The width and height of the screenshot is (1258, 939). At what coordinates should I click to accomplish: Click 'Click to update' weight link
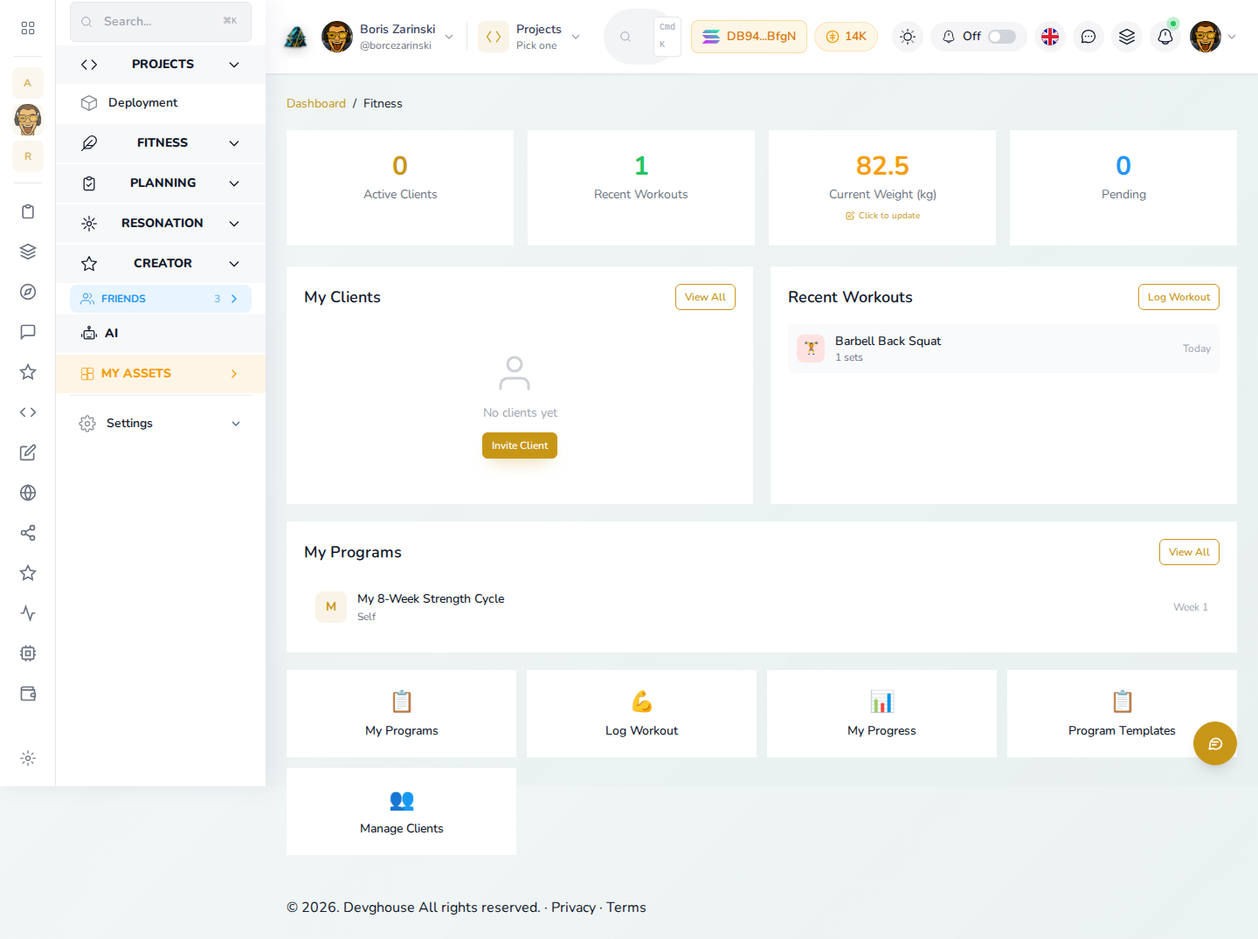pos(882,216)
